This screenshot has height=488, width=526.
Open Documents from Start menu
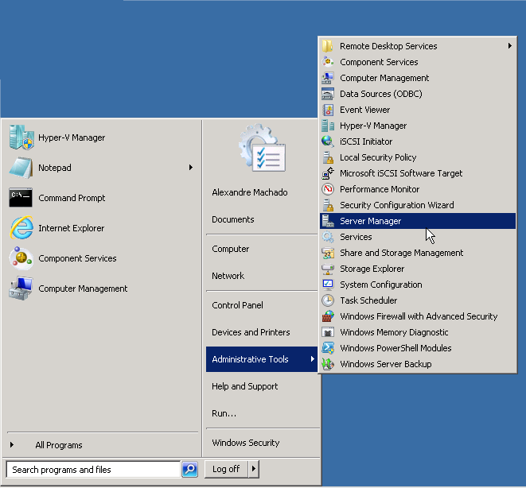pos(233,219)
